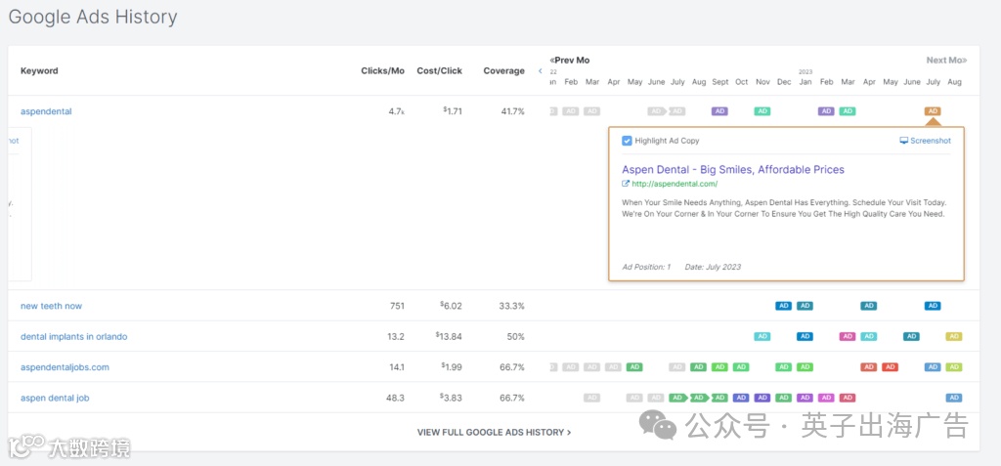Click yellow AD marker in dental implants row
Viewport: 1001px width, 466px height.
[x=954, y=337]
